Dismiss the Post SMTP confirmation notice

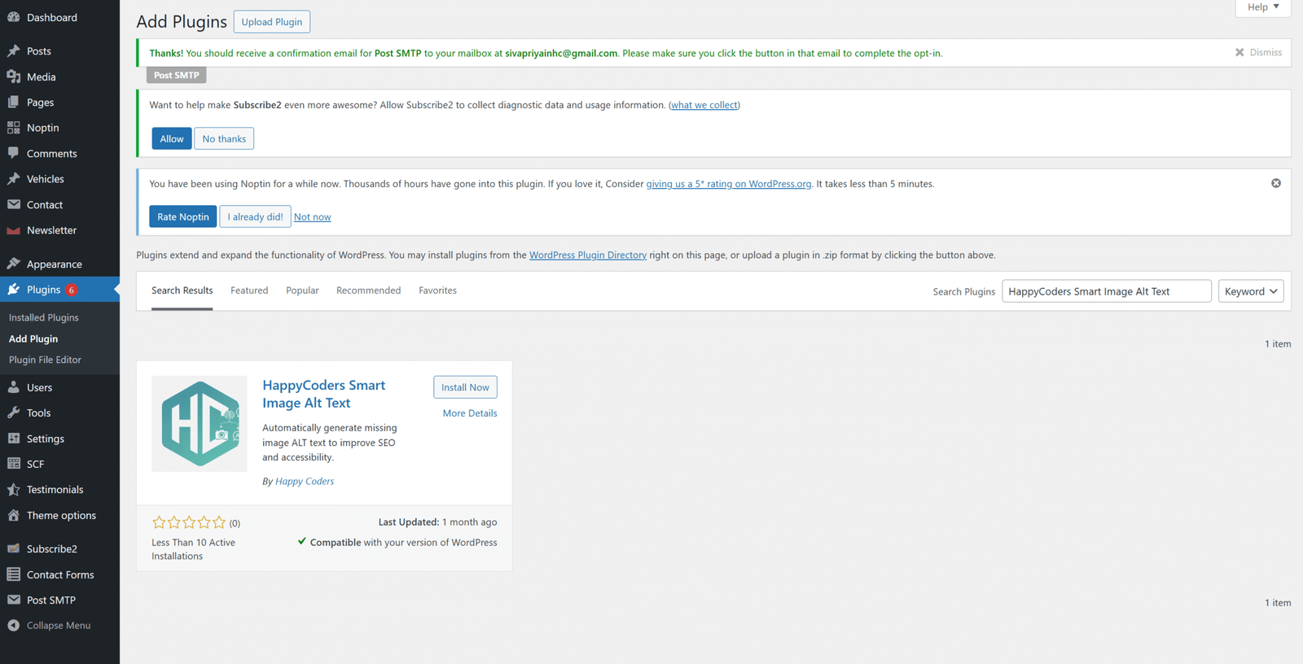coord(1258,52)
